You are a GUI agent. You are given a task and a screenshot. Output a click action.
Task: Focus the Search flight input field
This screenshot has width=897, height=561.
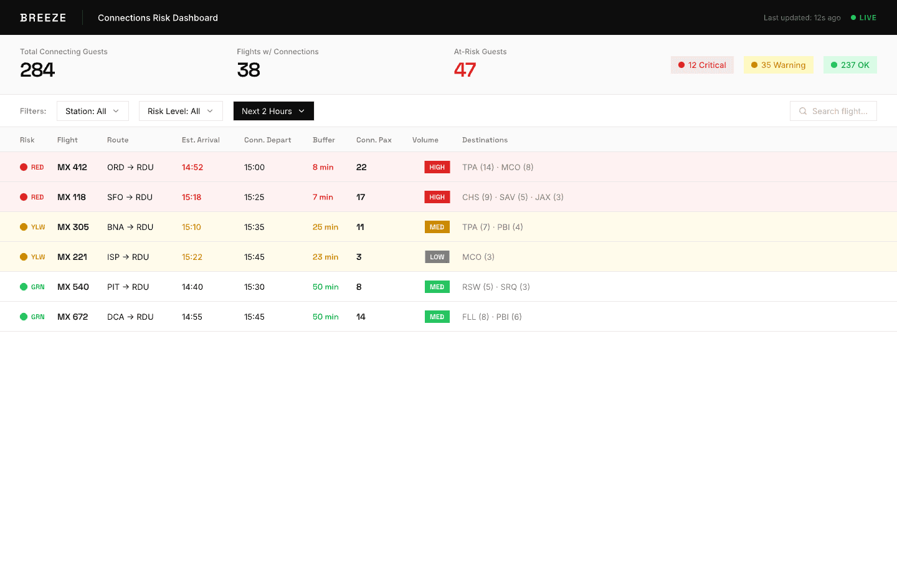pyautogui.click(x=833, y=111)
